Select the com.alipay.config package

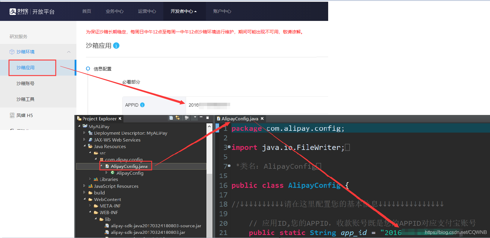pos(124,160)
